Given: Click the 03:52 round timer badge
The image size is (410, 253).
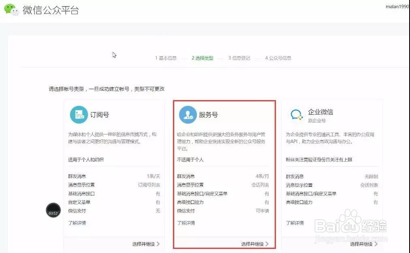Looking at the screenshot, I should click(x=53, y=210).
